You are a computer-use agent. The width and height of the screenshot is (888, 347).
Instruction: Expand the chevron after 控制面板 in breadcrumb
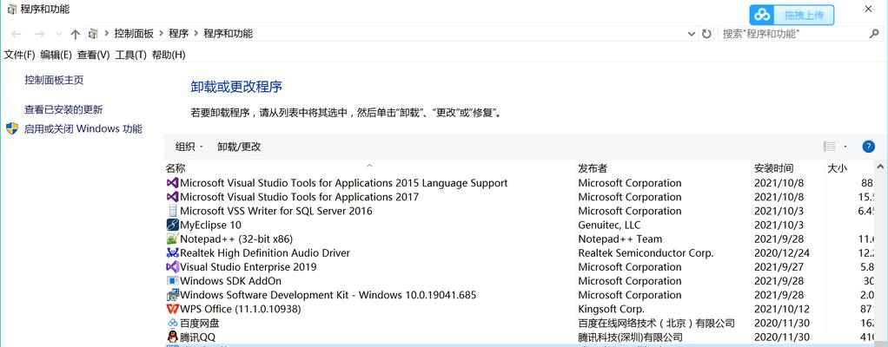point(162,34)
